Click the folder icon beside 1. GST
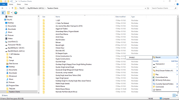The image size is (179, 100). pos(44,20)
